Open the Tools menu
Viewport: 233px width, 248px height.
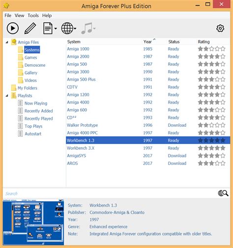[x=33, y=16]
